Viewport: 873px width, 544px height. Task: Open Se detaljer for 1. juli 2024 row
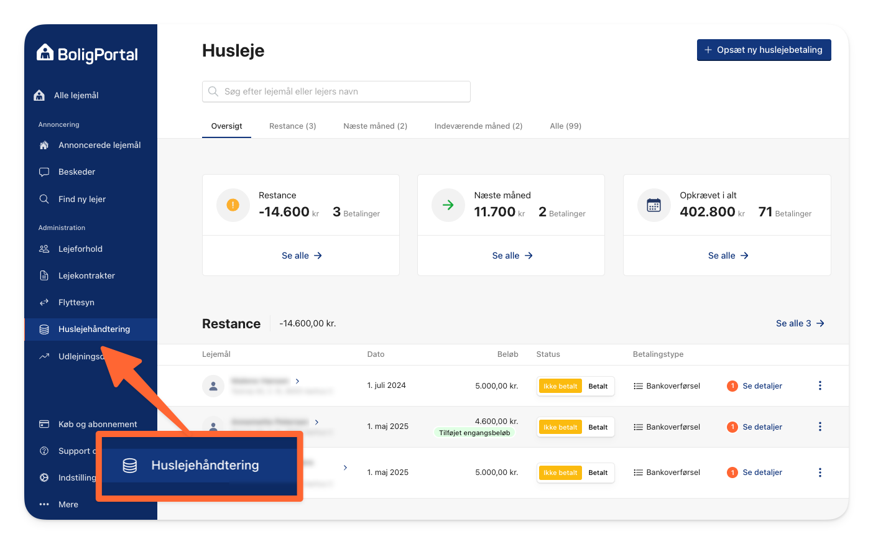762,386
